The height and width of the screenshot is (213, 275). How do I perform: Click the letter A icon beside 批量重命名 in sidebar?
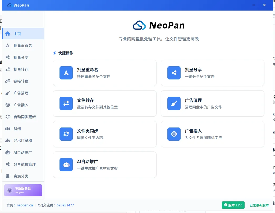[x=8, y=45]
